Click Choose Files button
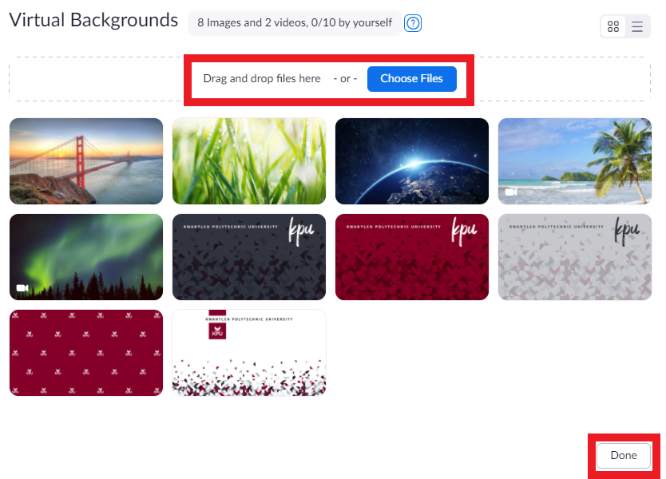666x479 pixels. (411, 78)
